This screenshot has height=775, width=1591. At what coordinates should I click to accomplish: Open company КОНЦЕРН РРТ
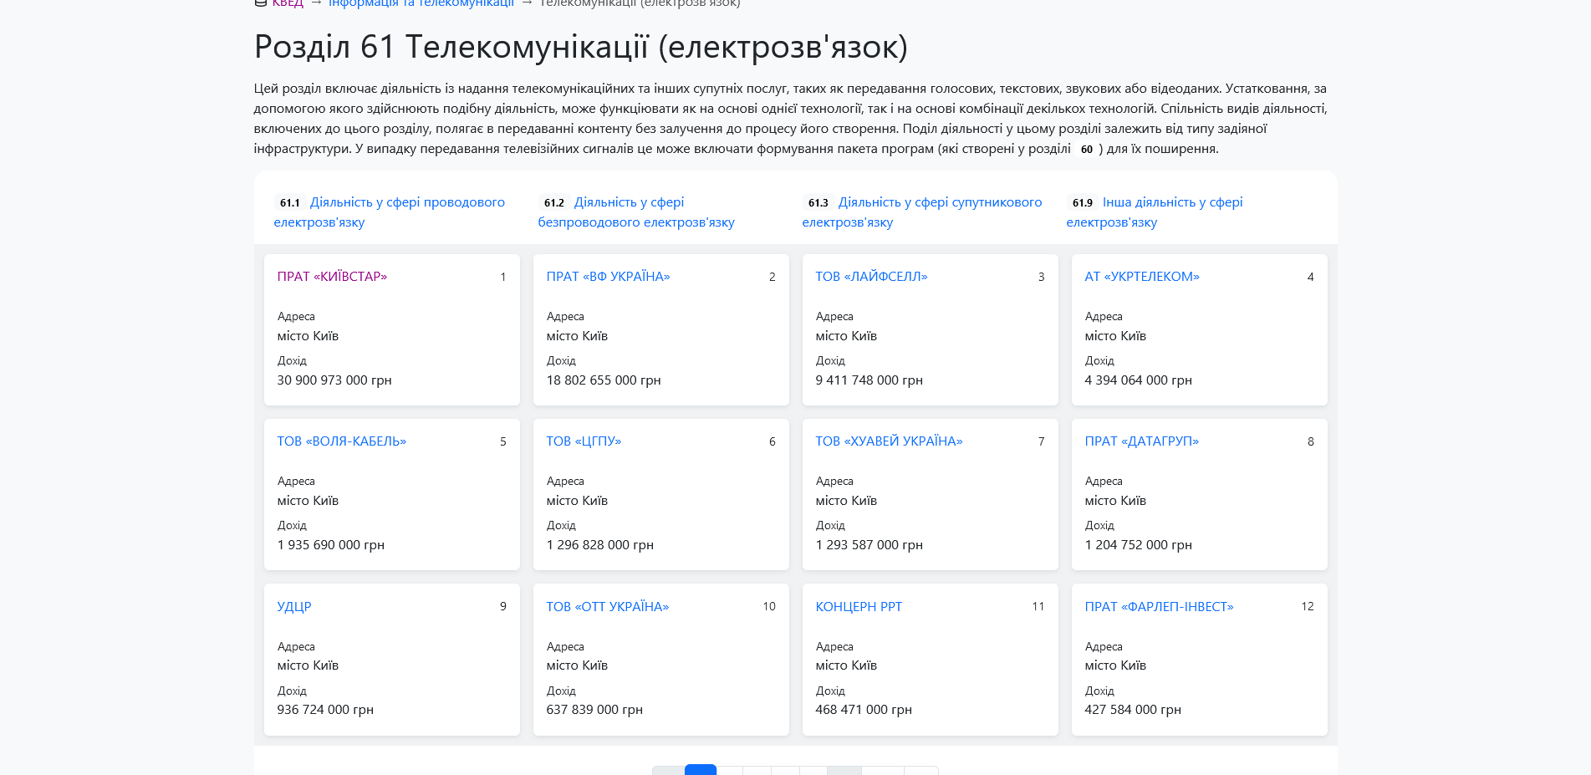click(x=859, y=607)
